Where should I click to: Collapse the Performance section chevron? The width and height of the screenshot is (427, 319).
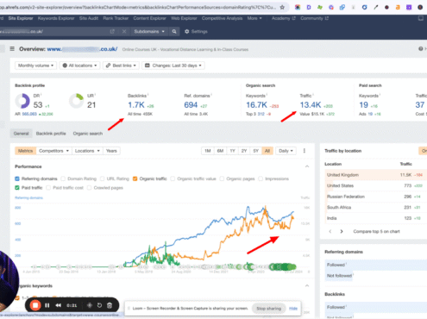(x=307, y=166)
